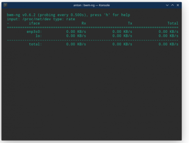The height and width of the screenshot is (143, 189).
Task: Select the enp3s0 interface row label
Action: coord(34,31)
